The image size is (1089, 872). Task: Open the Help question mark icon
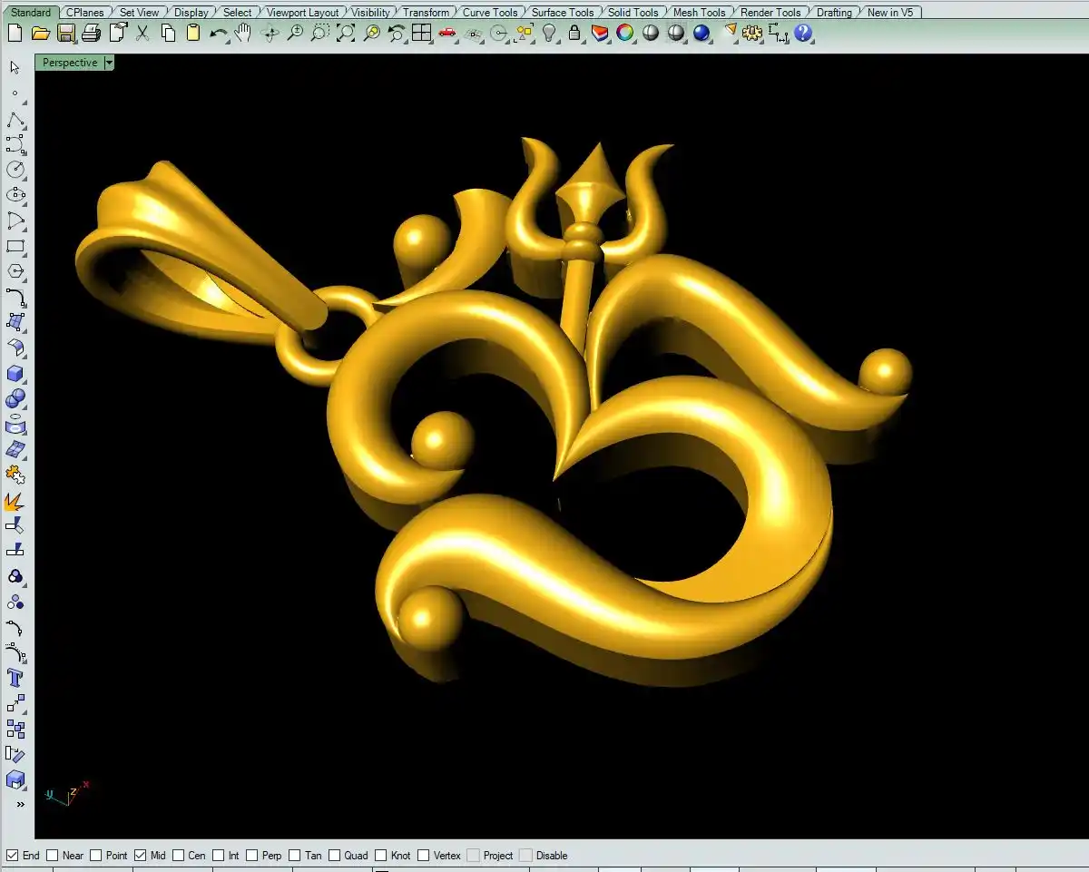point(803,34)
